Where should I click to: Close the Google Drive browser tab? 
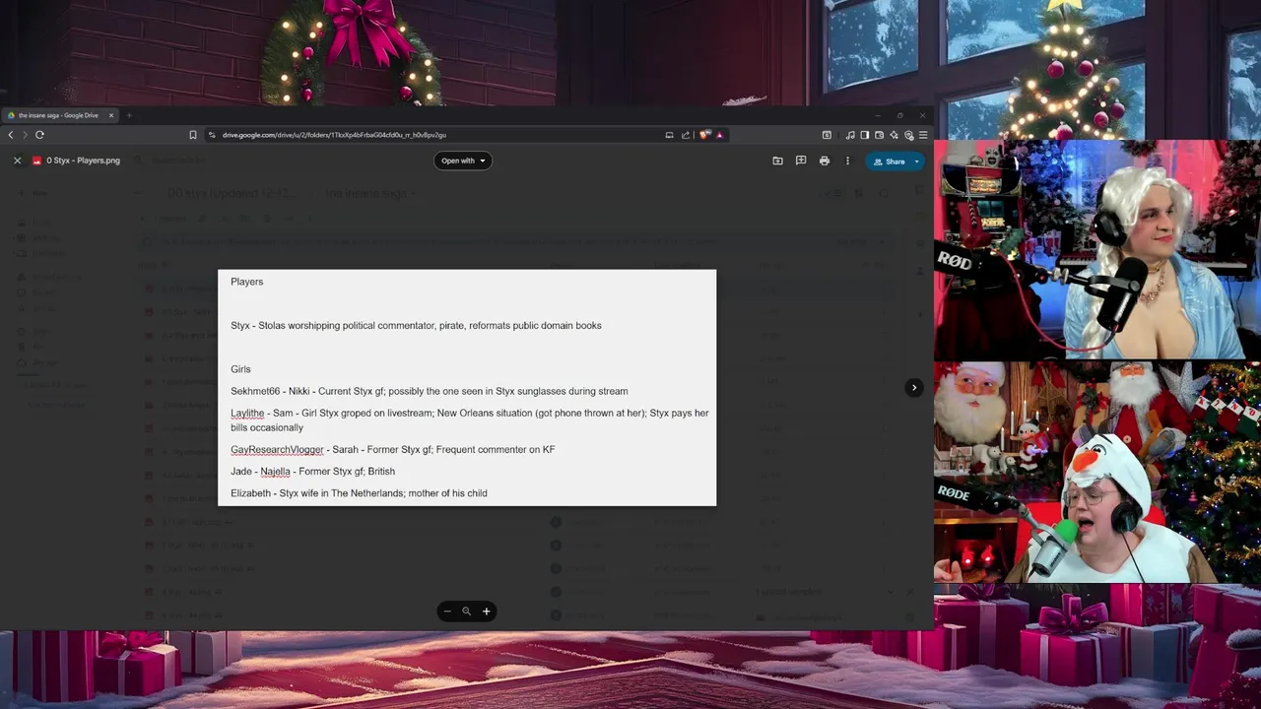(111, 115)
